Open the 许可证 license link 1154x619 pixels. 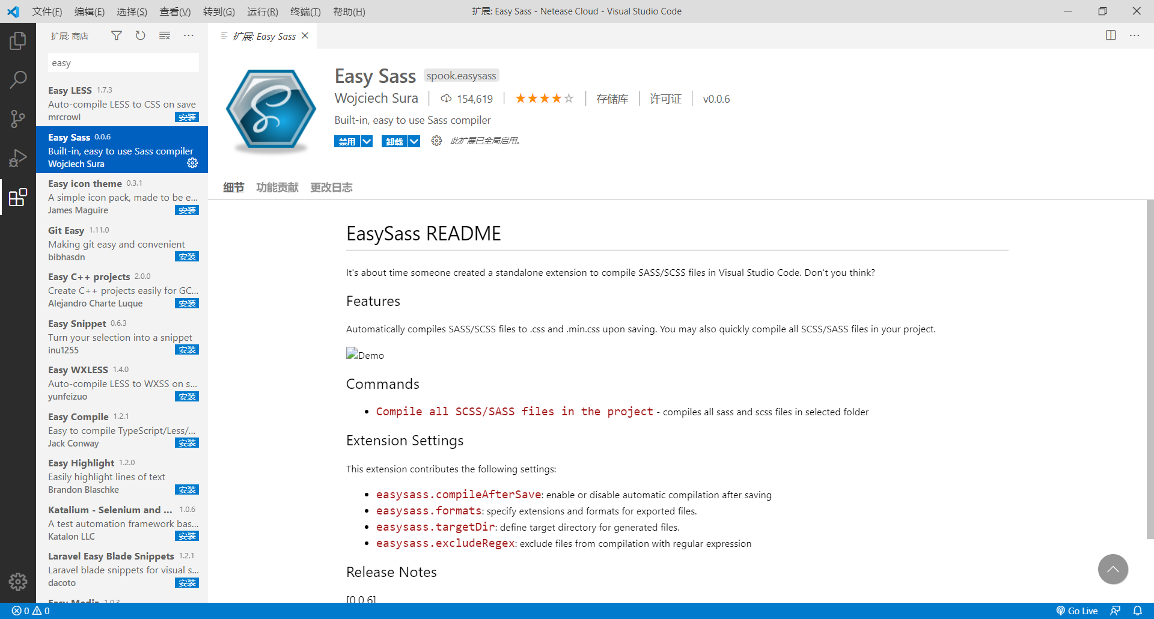[665, 99]
